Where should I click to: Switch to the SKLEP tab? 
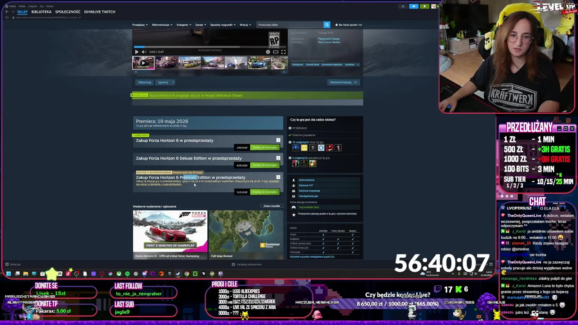(x=23, y=12)
